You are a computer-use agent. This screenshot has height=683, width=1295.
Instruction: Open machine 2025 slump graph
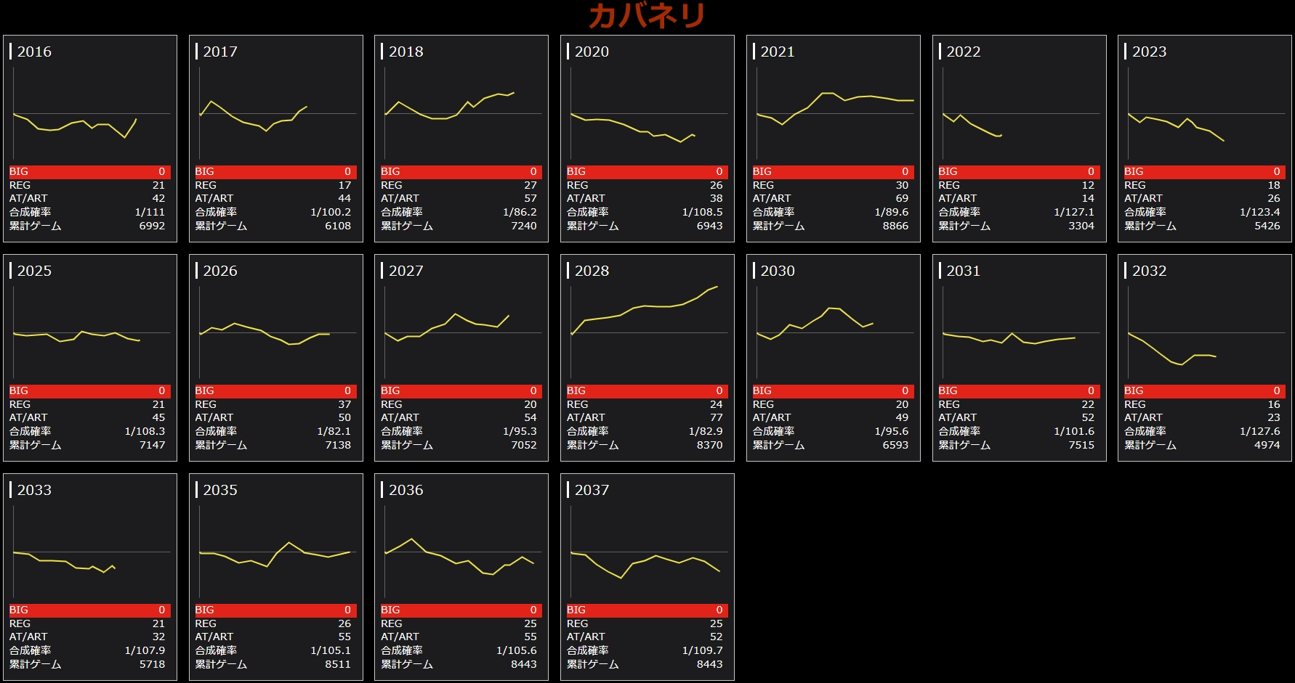point(92,332)
